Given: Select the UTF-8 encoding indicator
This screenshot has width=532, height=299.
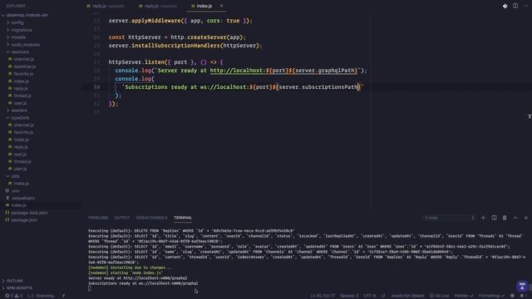Looking at the screenshot, I should tap(370, 296).
